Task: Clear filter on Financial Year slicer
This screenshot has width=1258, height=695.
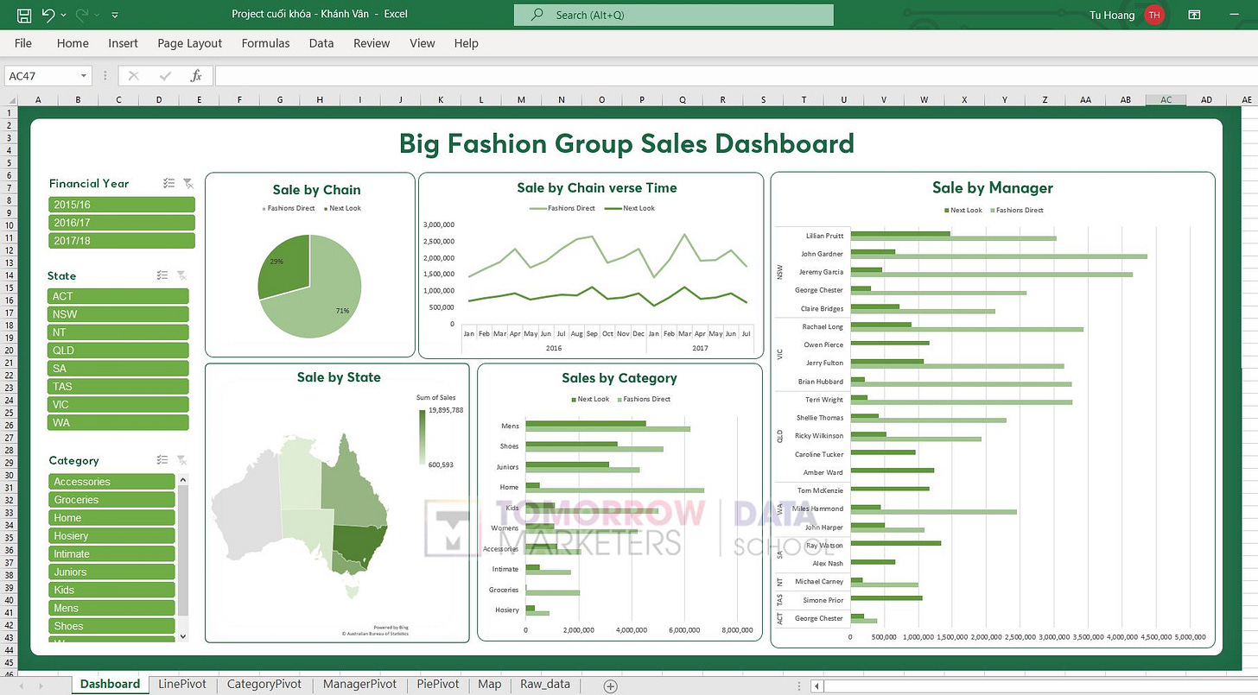Action: (x=188, y=183)
